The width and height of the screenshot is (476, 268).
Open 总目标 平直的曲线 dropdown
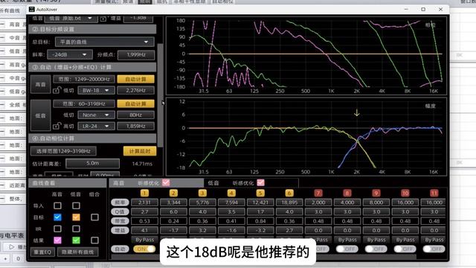105,42
